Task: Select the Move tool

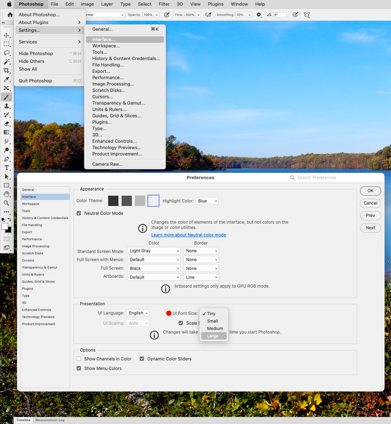Action: 6,35
